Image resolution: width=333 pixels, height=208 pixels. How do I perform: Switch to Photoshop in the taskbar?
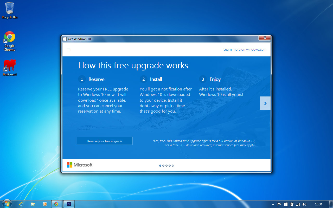pyautogui.click(x=69, y=204)
